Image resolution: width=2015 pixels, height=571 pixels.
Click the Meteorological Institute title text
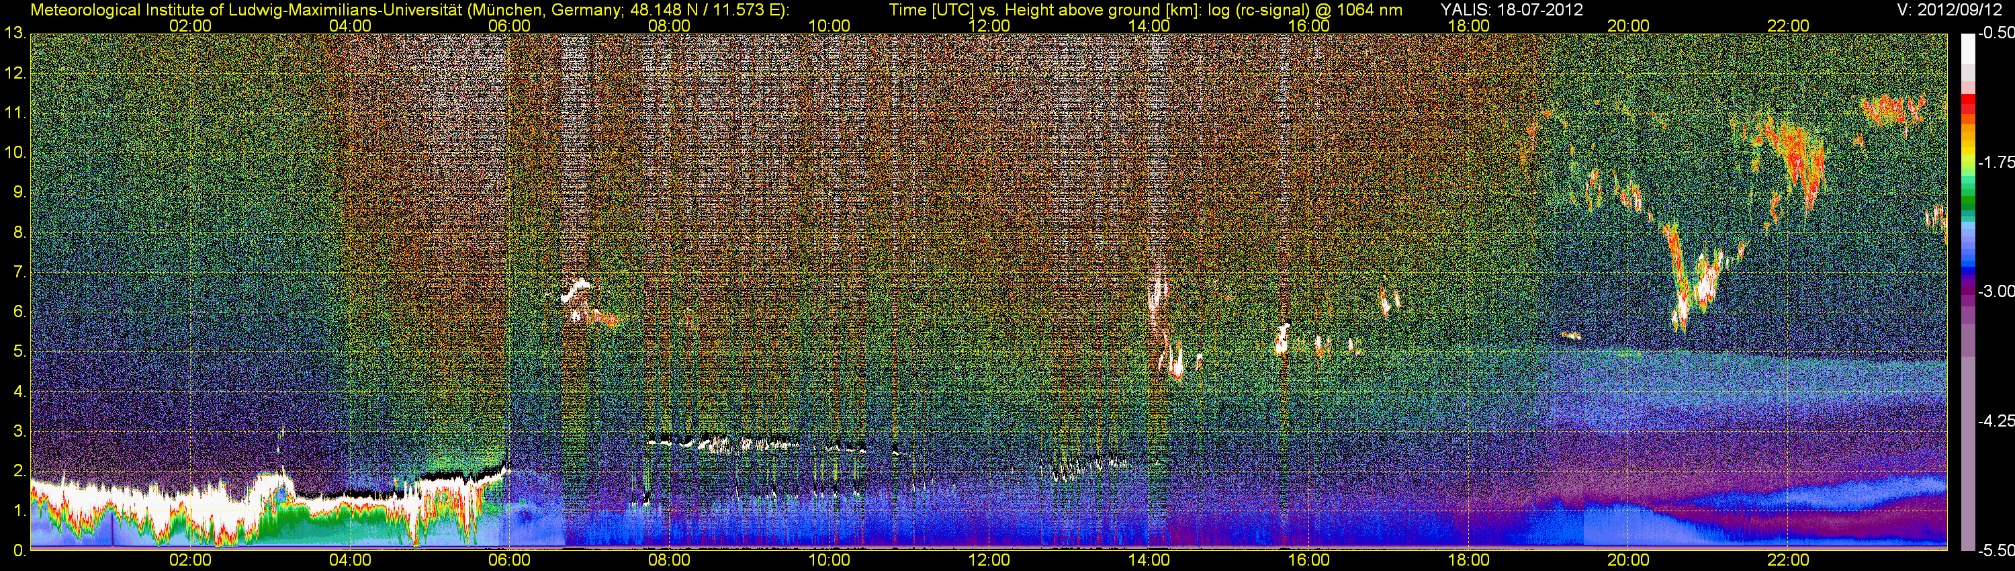(x=410, y=10)
